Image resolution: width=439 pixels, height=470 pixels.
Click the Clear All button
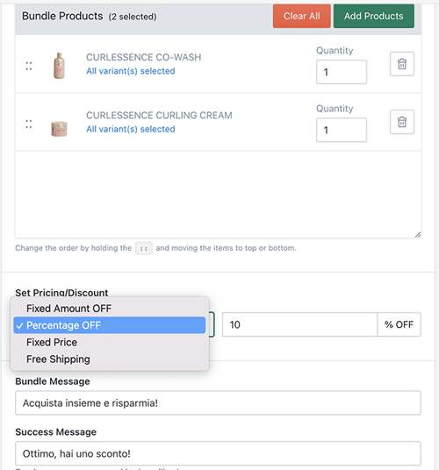pos(301,16)
